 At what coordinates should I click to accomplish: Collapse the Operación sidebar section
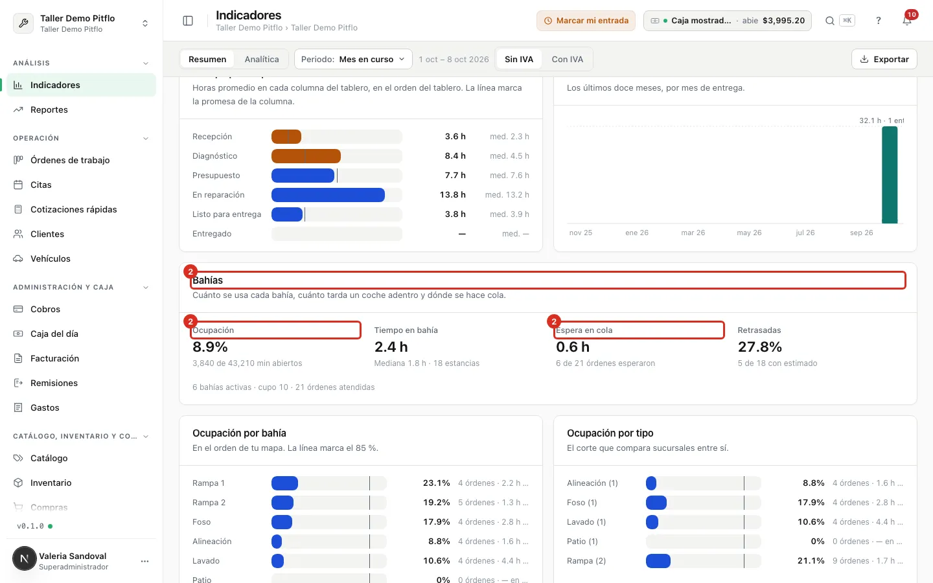(145, 138)
